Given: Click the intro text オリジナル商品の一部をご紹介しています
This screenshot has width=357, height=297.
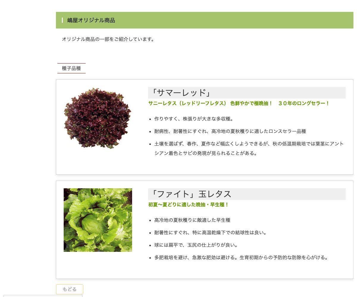Looking at the screenshot, I should [108, 39].
